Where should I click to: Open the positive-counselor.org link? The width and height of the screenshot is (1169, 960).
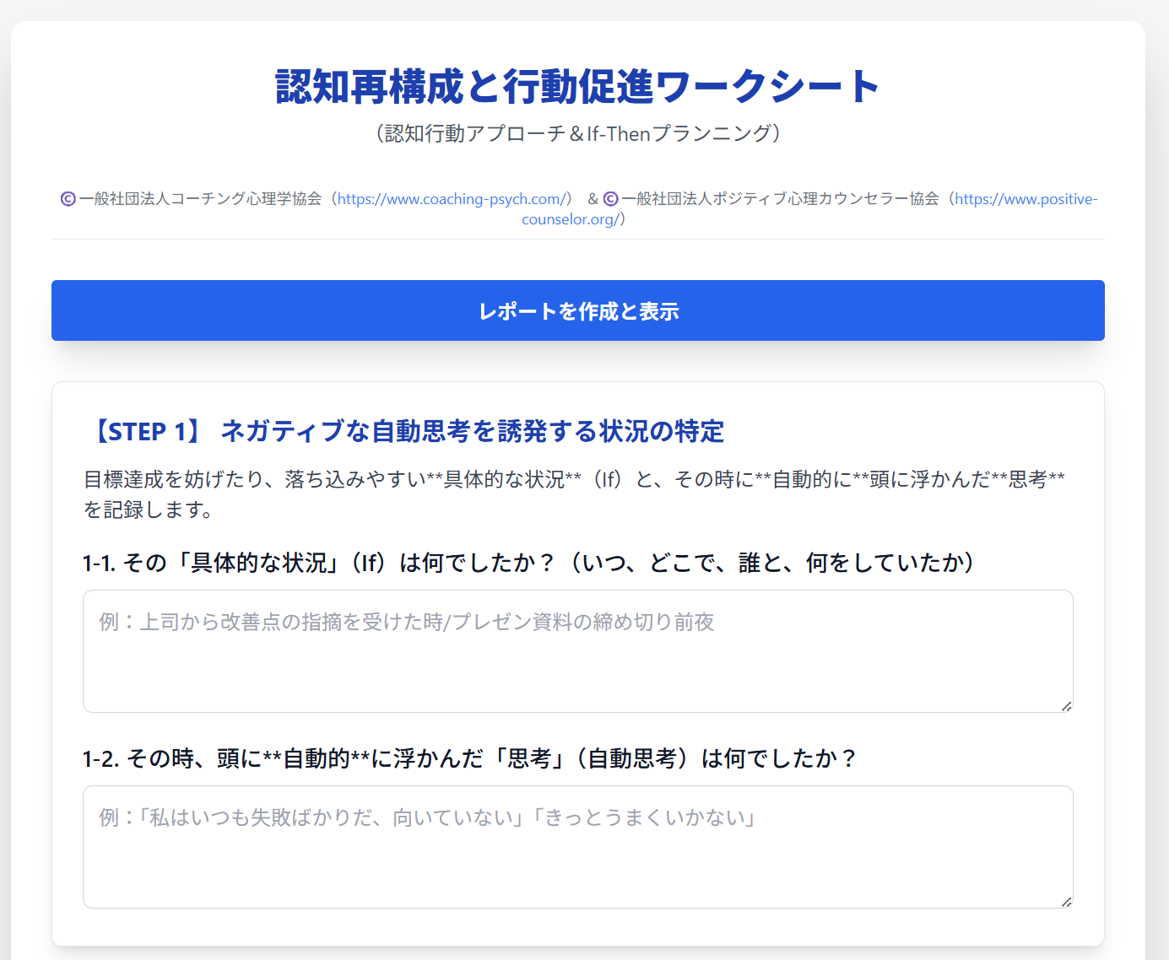[x=1026, y=199]
